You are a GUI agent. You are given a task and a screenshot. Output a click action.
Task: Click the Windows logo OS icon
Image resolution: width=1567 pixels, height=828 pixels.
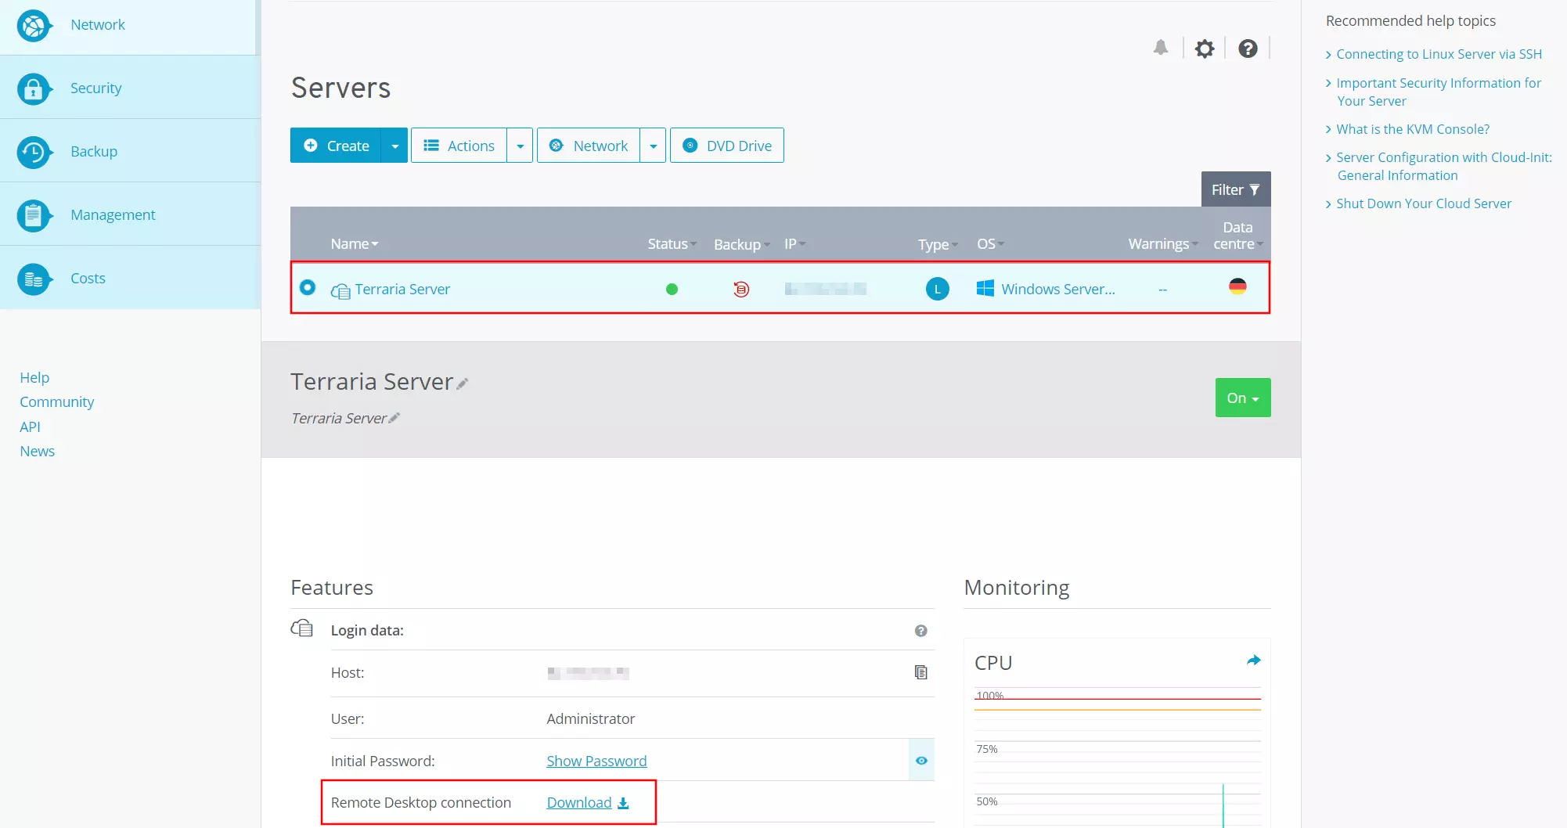point(985,288)
